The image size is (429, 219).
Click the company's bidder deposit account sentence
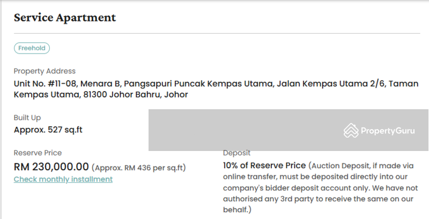(x=320, y=188)
